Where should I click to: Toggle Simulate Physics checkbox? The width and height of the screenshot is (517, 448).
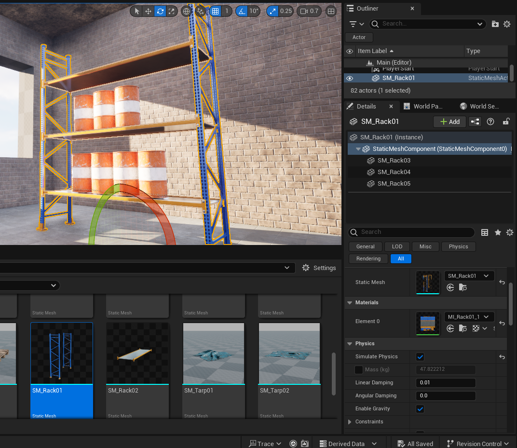(420, 357)
